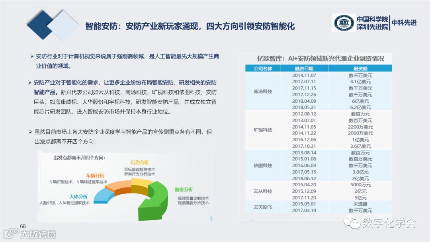
Task: Click the amount 5亿元
Action: point(360,197)
